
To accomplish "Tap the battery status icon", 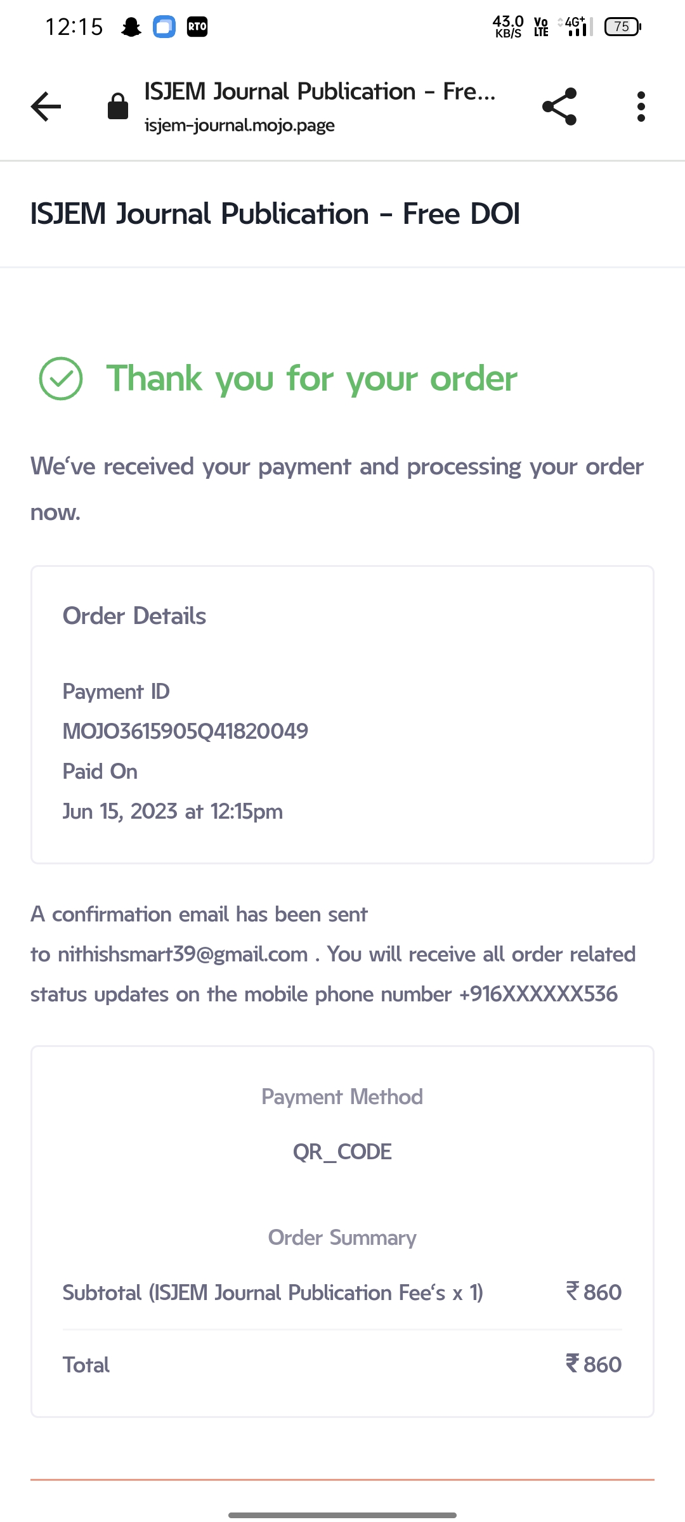I will click(x=623, y=27).
